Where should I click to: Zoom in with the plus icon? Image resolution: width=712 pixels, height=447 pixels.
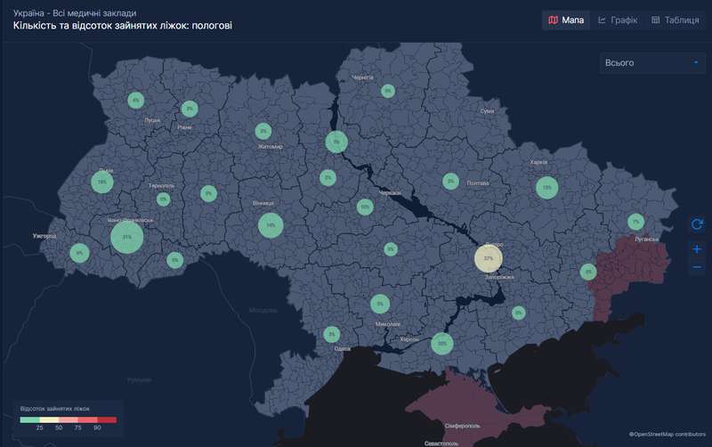[x=697, y=248]
